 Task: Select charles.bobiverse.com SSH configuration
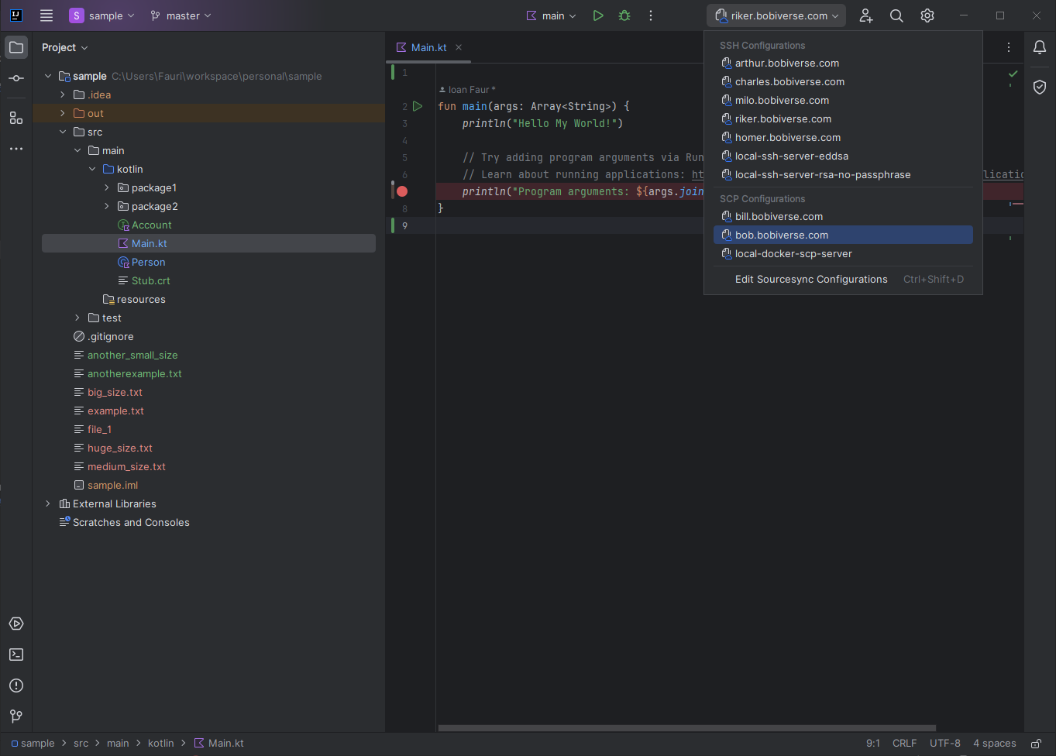click(843, 81)
